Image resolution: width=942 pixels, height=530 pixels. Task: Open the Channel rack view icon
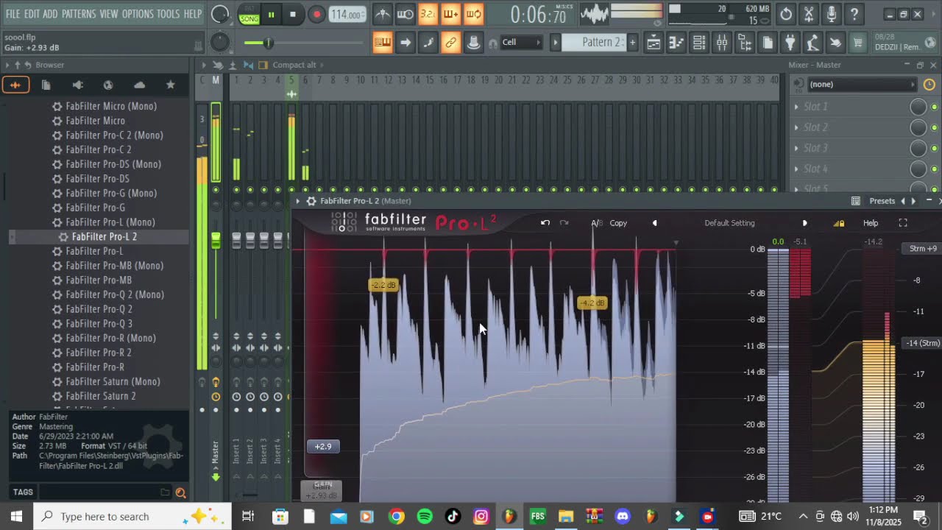[699, 43]
